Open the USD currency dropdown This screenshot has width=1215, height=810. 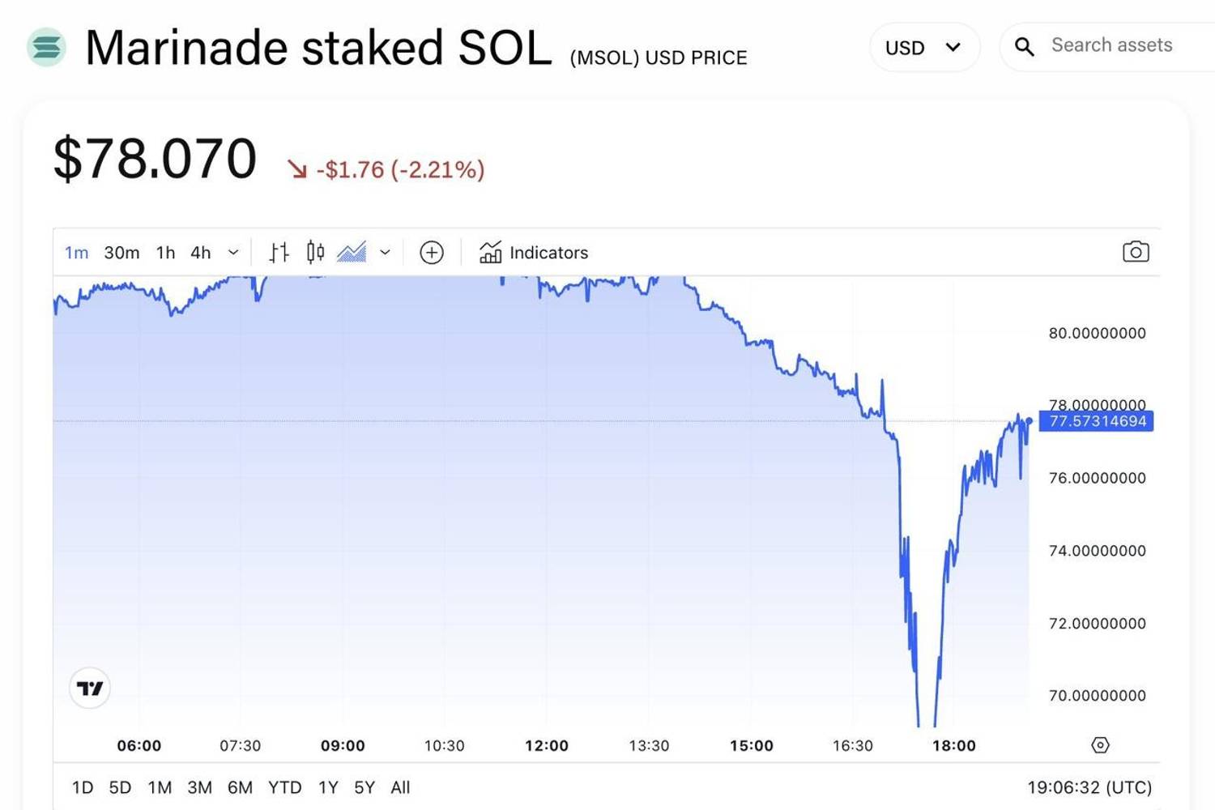pyautogui.click(x=923, y=47)
